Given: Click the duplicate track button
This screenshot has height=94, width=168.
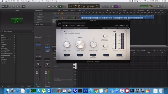Looking at the screenshot, I should (x=59, y=13).
